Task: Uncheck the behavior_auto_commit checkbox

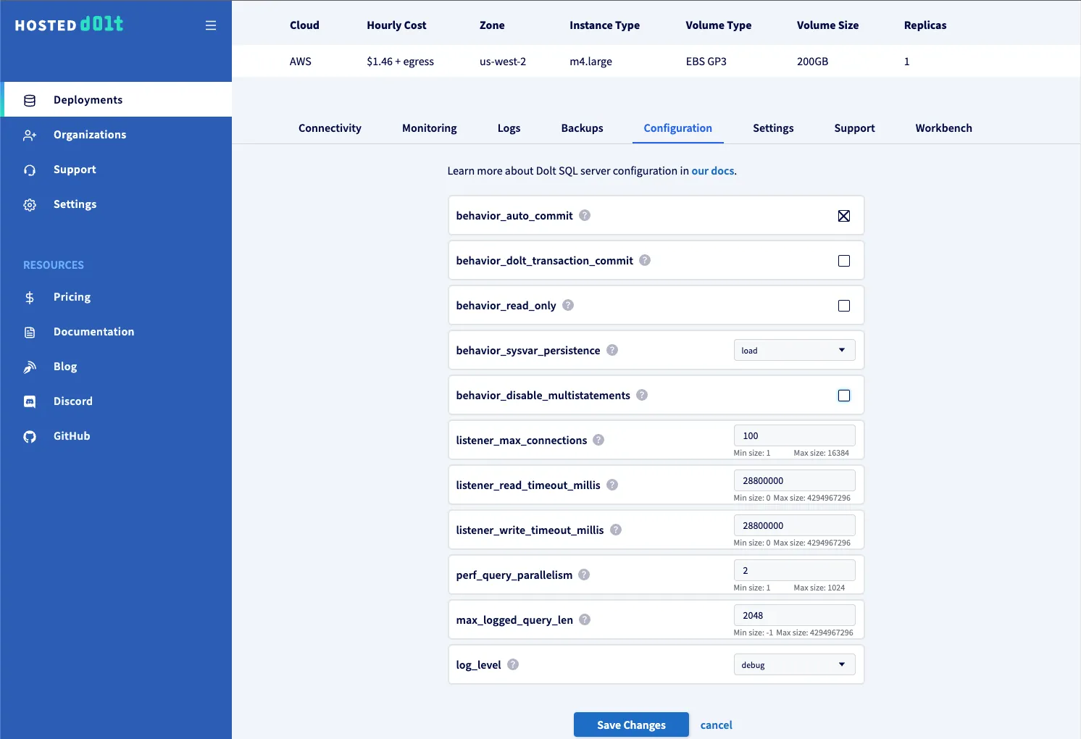Action: tap(843, 215)
